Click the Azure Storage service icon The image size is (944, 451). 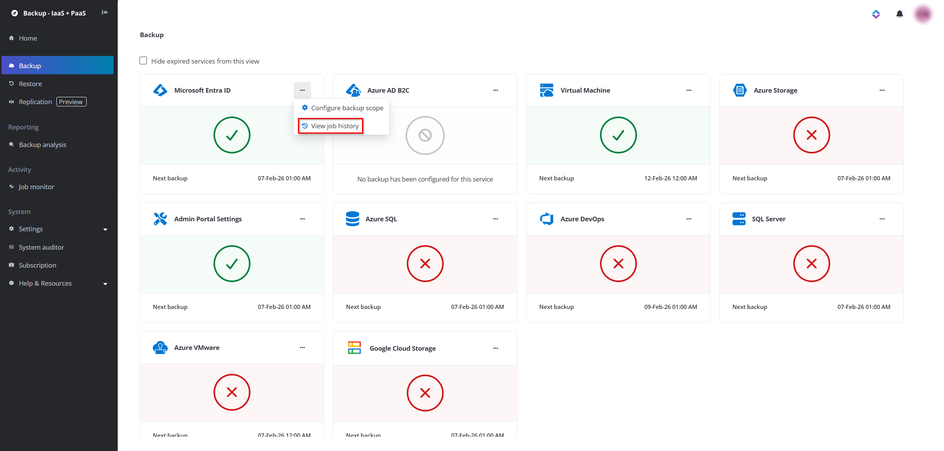tap(740, 90)
